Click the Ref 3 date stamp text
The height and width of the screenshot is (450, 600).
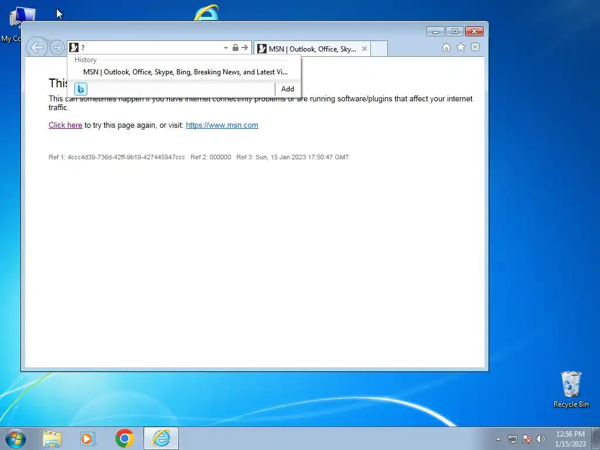[293, 157]
